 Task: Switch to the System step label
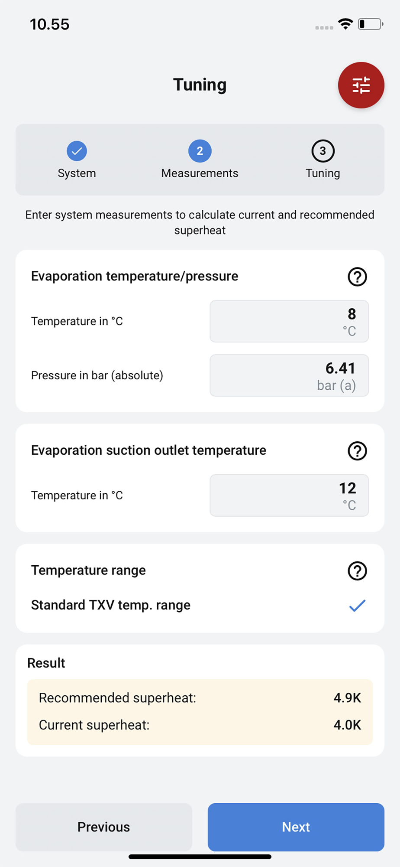[77, 173]
